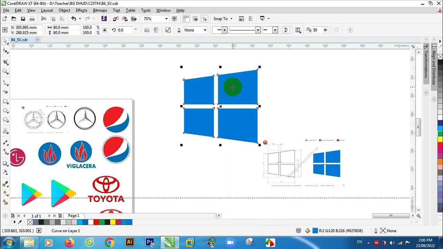
Task: Open the Window menu
Action: click(x=163, y=10)
